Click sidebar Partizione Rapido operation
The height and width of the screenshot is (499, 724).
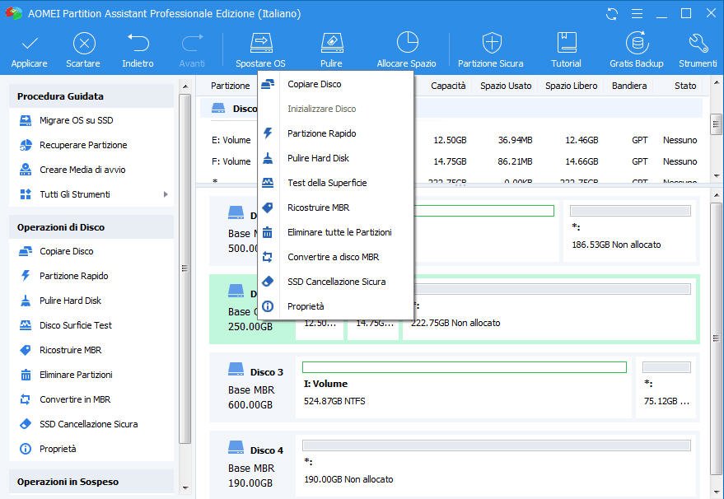(x=73, y=276)
